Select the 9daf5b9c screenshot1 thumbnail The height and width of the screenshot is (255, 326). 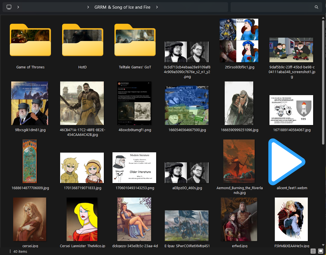point(291,50)
